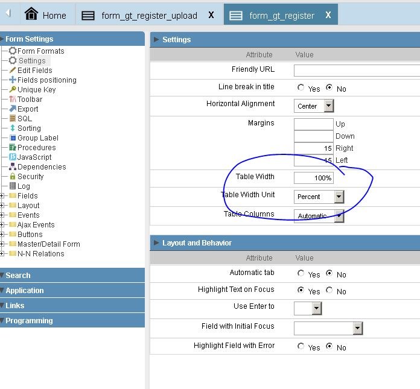Click the Fields folder icon
Image resolution: width=420 pixels, height=389 pixels.
coord(13,195)
